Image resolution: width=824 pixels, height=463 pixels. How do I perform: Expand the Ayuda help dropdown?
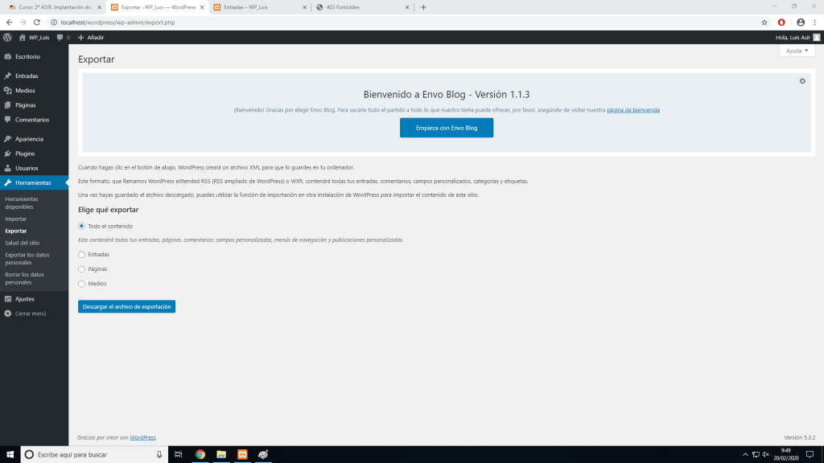797,51
